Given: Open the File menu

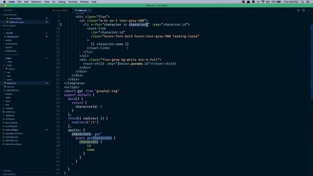Looking at the screenshot, I should pos(20,2).
